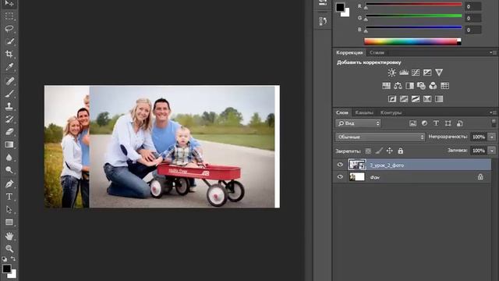Viewport: 499px width, 281px height.
Task: Switch to the Контуры tab
Action: click(391, 112)
